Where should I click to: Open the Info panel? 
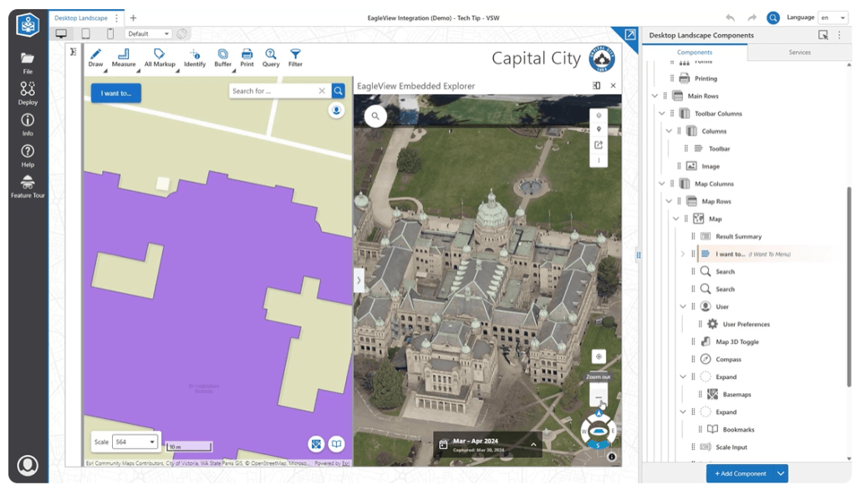point(28,125)
